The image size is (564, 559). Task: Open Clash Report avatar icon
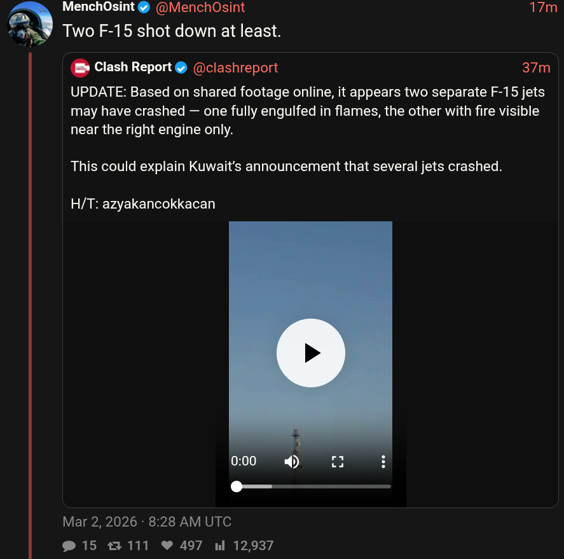(80, 67)
